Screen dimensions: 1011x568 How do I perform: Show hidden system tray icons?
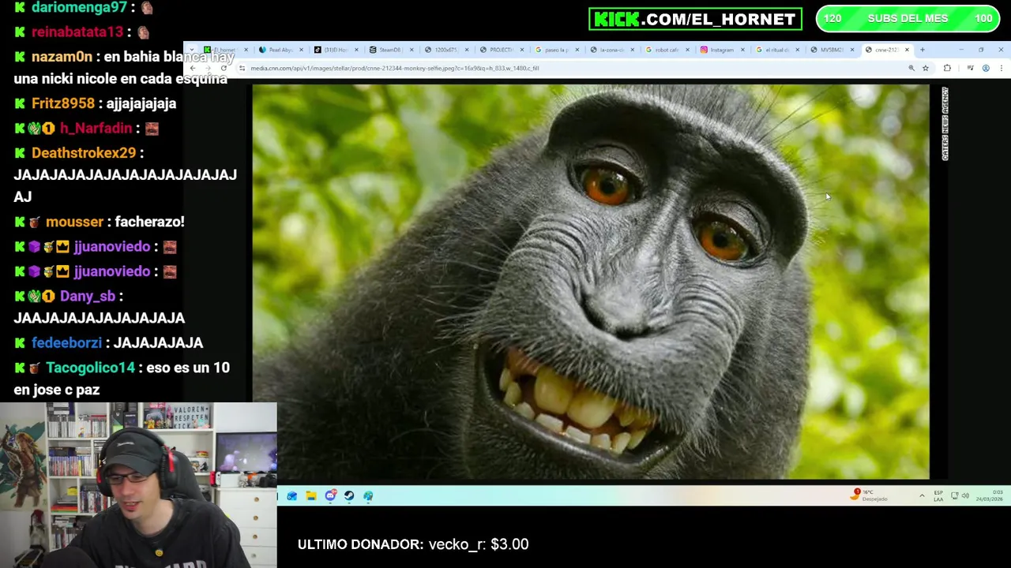point(922,495)
